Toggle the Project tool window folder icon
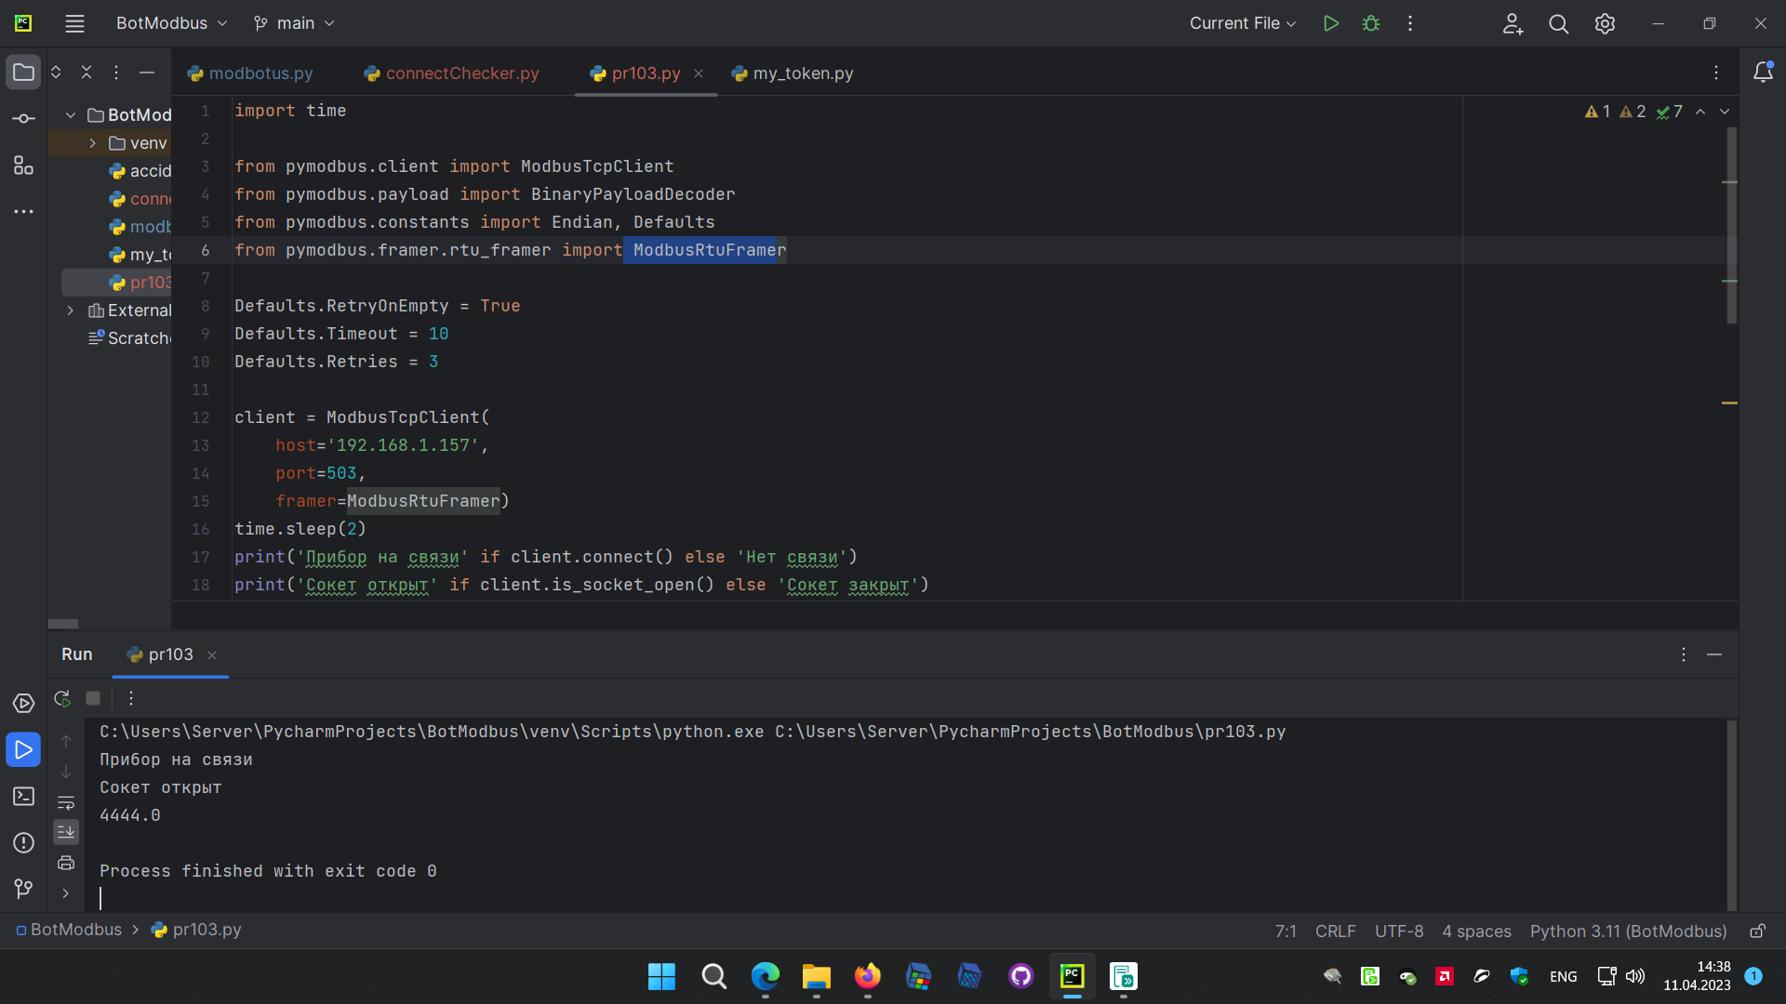The height and width of the screenshot is (1004, 1786). pos(24,73)
